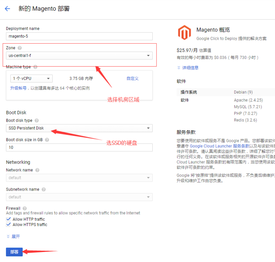Screen dimensions: 275x262
Task: Open Google Cloud Launcher 服务条款 link
Action: coord(220,146)
